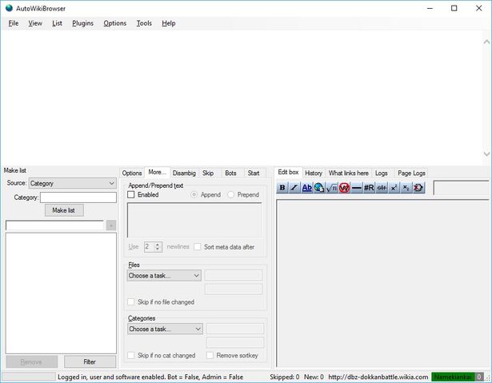Viewport: 492px width, 383px height.
Task: Check Sort meta data after
Action: 197,247
